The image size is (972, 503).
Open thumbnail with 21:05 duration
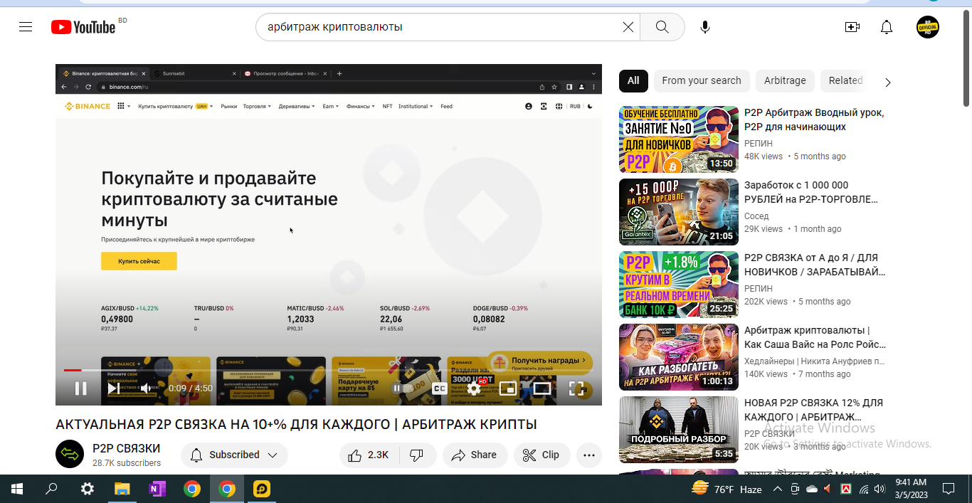679,212
